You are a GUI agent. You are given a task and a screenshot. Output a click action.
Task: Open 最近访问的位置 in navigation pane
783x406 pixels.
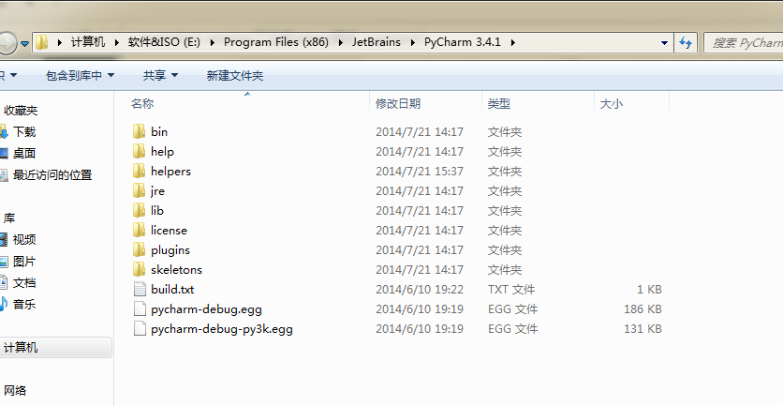pos(52,175)
